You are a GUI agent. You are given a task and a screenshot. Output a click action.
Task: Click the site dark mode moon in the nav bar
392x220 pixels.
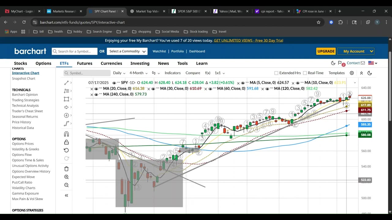click(x=333, y=63)
